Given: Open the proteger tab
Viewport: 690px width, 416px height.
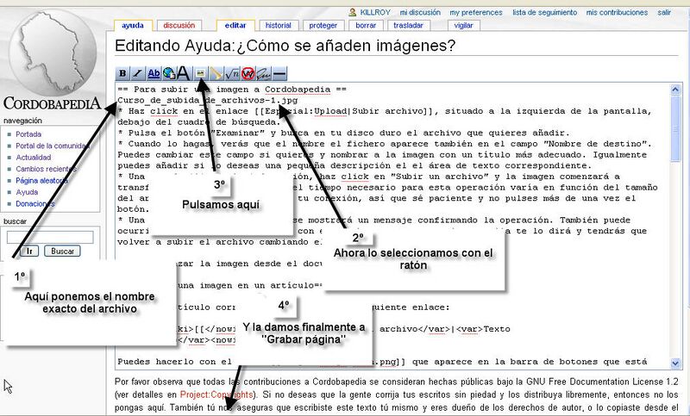Looking at the screenshot, I should 323,26.
